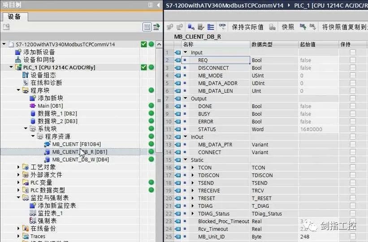Open the 强制表 force table
368x242 pixels.
47,220
